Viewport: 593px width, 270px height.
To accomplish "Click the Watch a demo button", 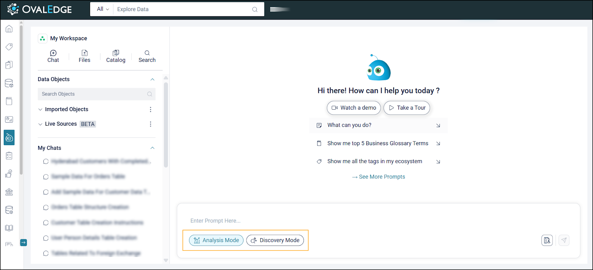I will (x=354, y=108).
